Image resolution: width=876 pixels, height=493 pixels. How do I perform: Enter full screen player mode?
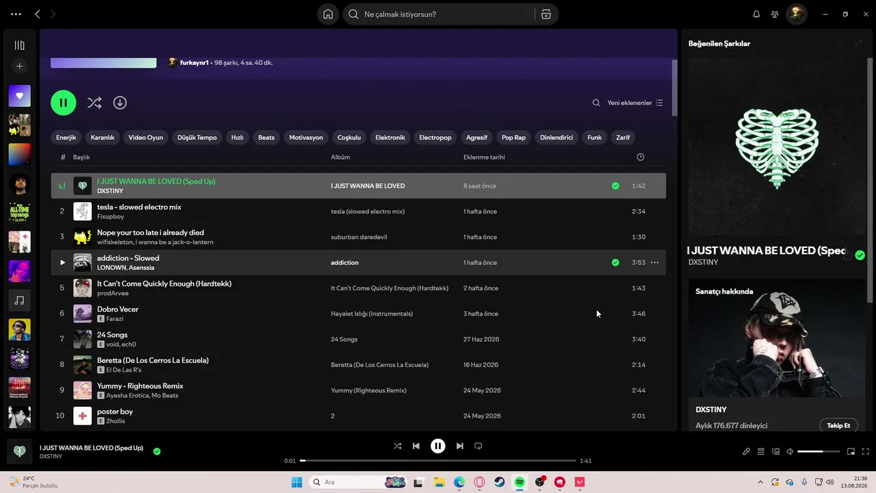pos(866,451)
